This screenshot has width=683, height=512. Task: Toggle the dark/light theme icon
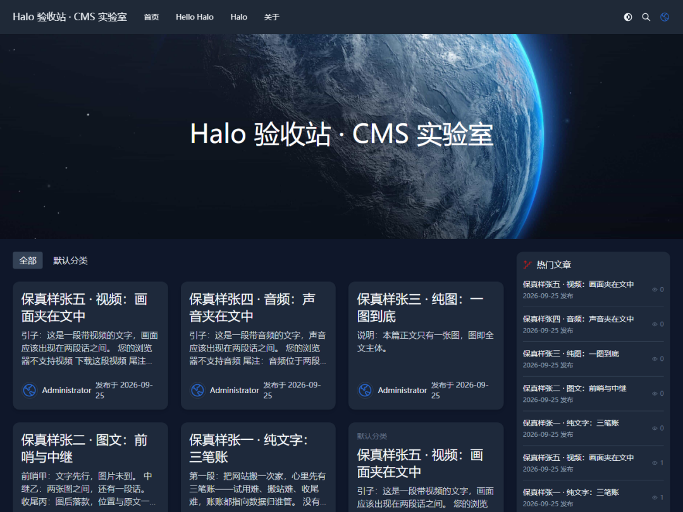628,17
